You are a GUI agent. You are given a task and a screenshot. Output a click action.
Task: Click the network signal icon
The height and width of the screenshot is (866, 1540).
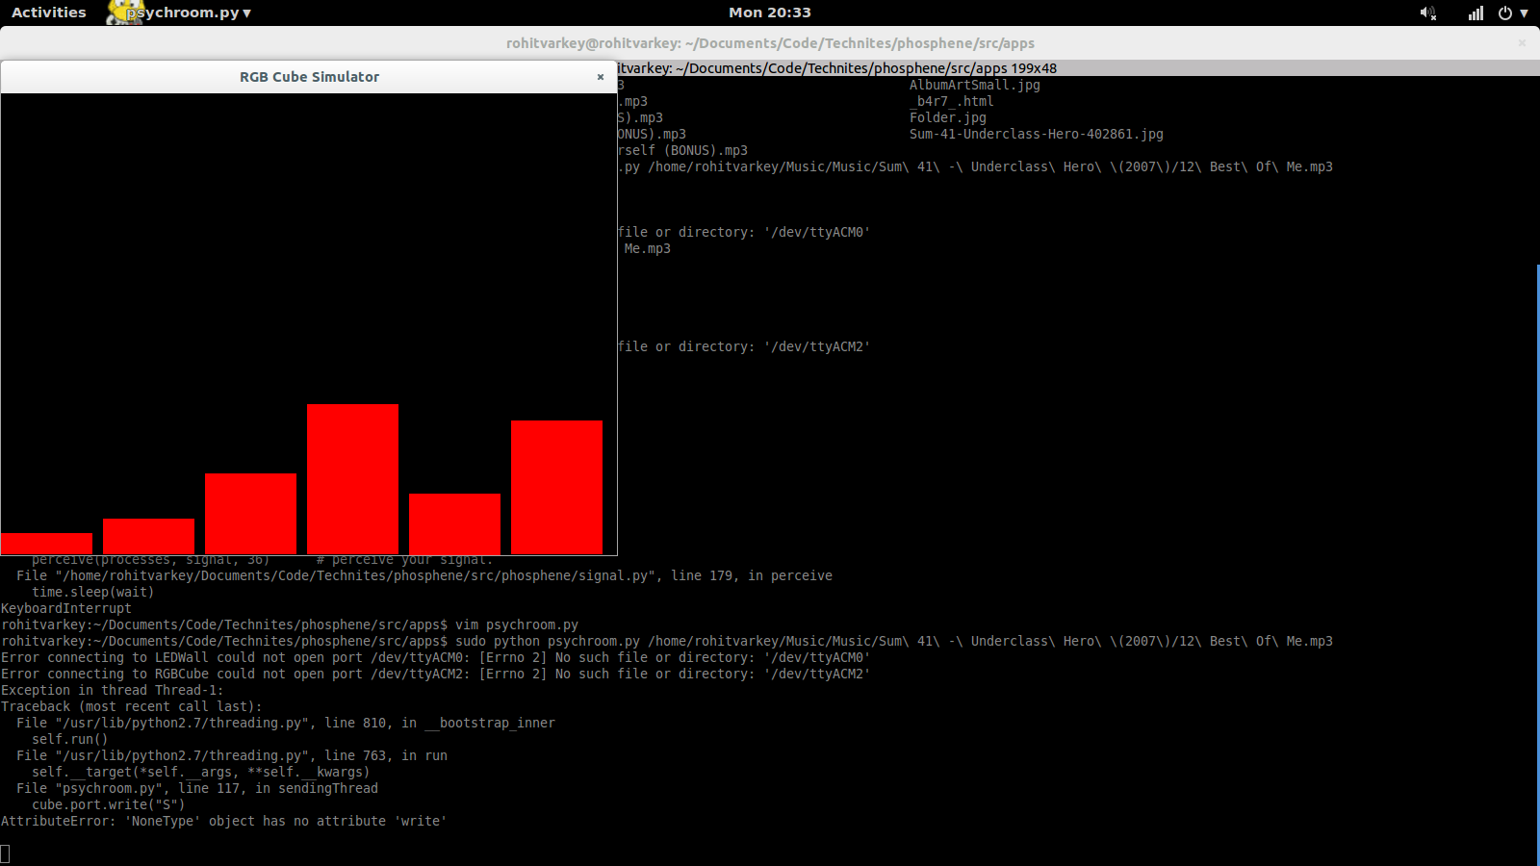[x=1476, y=13]
